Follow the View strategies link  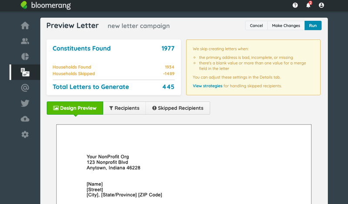pyautogui.click(x=207, y=86)
